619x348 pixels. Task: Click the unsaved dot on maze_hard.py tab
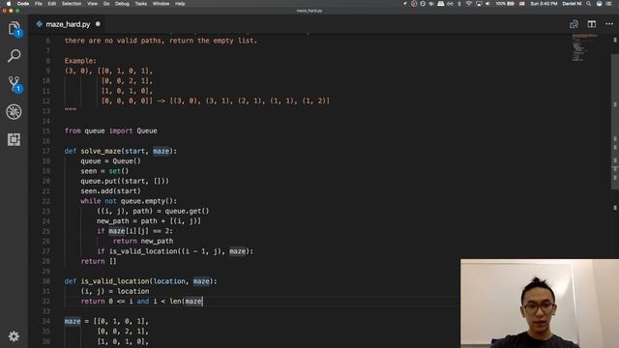(x=98, y=24)
